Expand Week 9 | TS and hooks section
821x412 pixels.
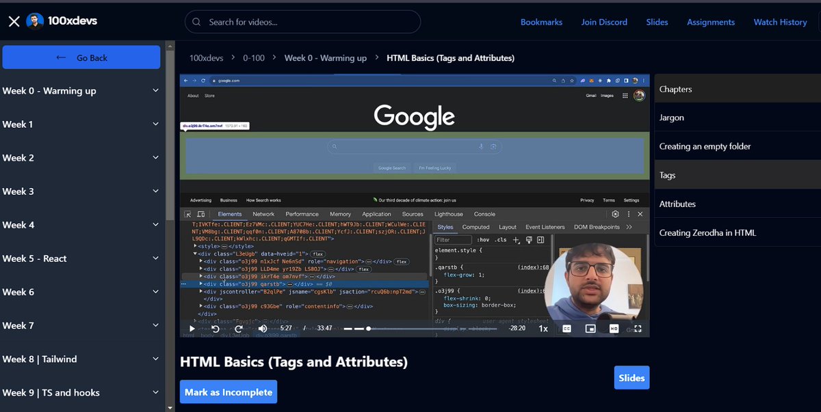[x=81, y=393]
